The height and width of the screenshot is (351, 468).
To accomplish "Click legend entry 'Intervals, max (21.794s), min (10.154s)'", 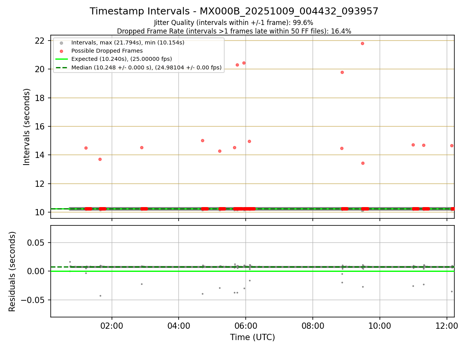I will (x=128, y=43).
